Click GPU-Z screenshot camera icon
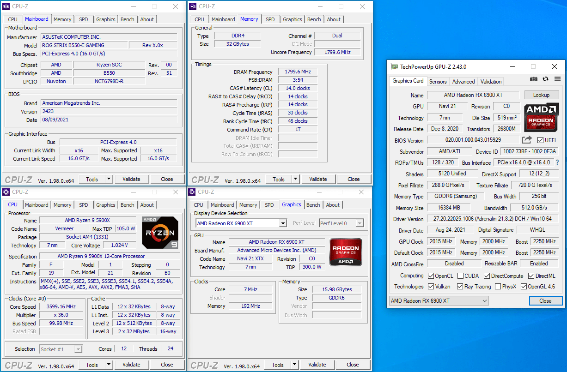 click(x=534, y=79)
